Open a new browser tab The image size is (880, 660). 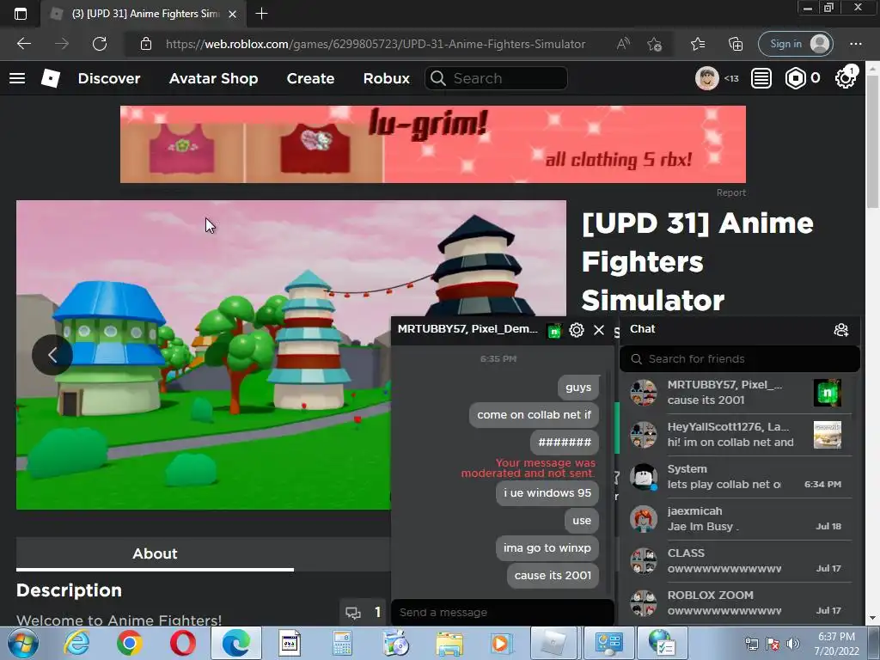coord(261,14)
